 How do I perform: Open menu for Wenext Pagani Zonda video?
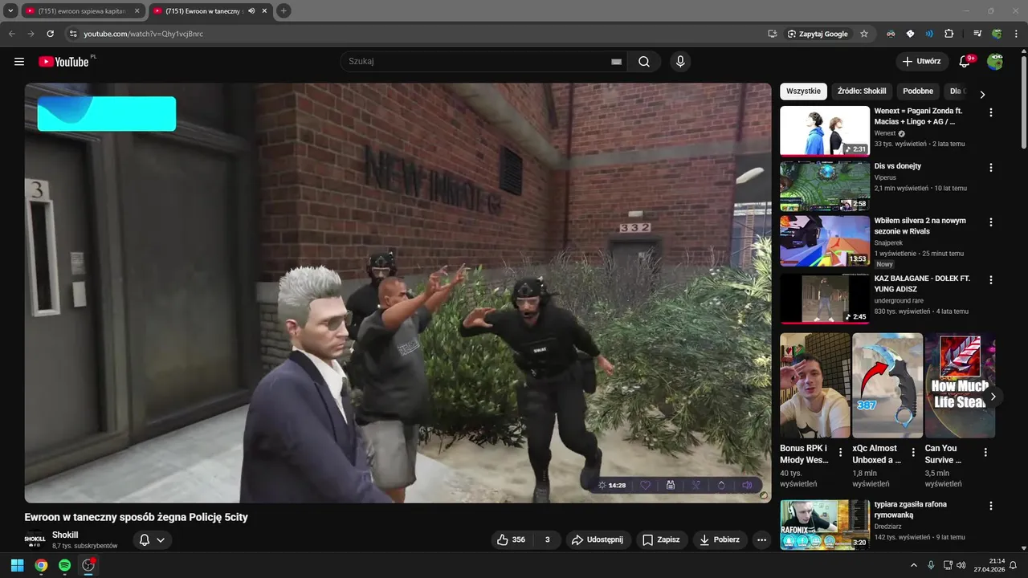pos(990,113)
